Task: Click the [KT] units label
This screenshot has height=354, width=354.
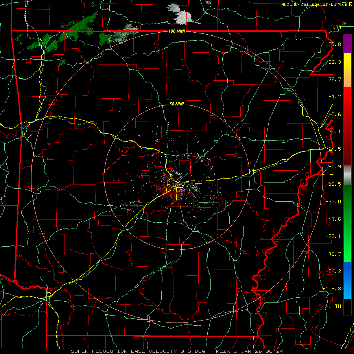Action: pyautogui.click(x=336, y=27)
